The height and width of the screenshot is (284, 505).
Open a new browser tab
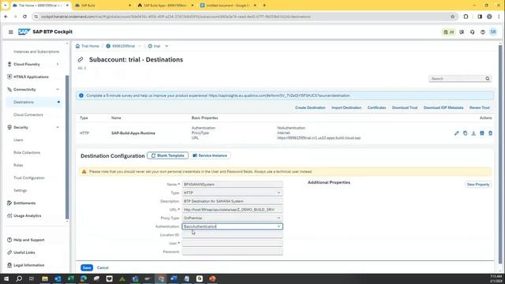264,6
